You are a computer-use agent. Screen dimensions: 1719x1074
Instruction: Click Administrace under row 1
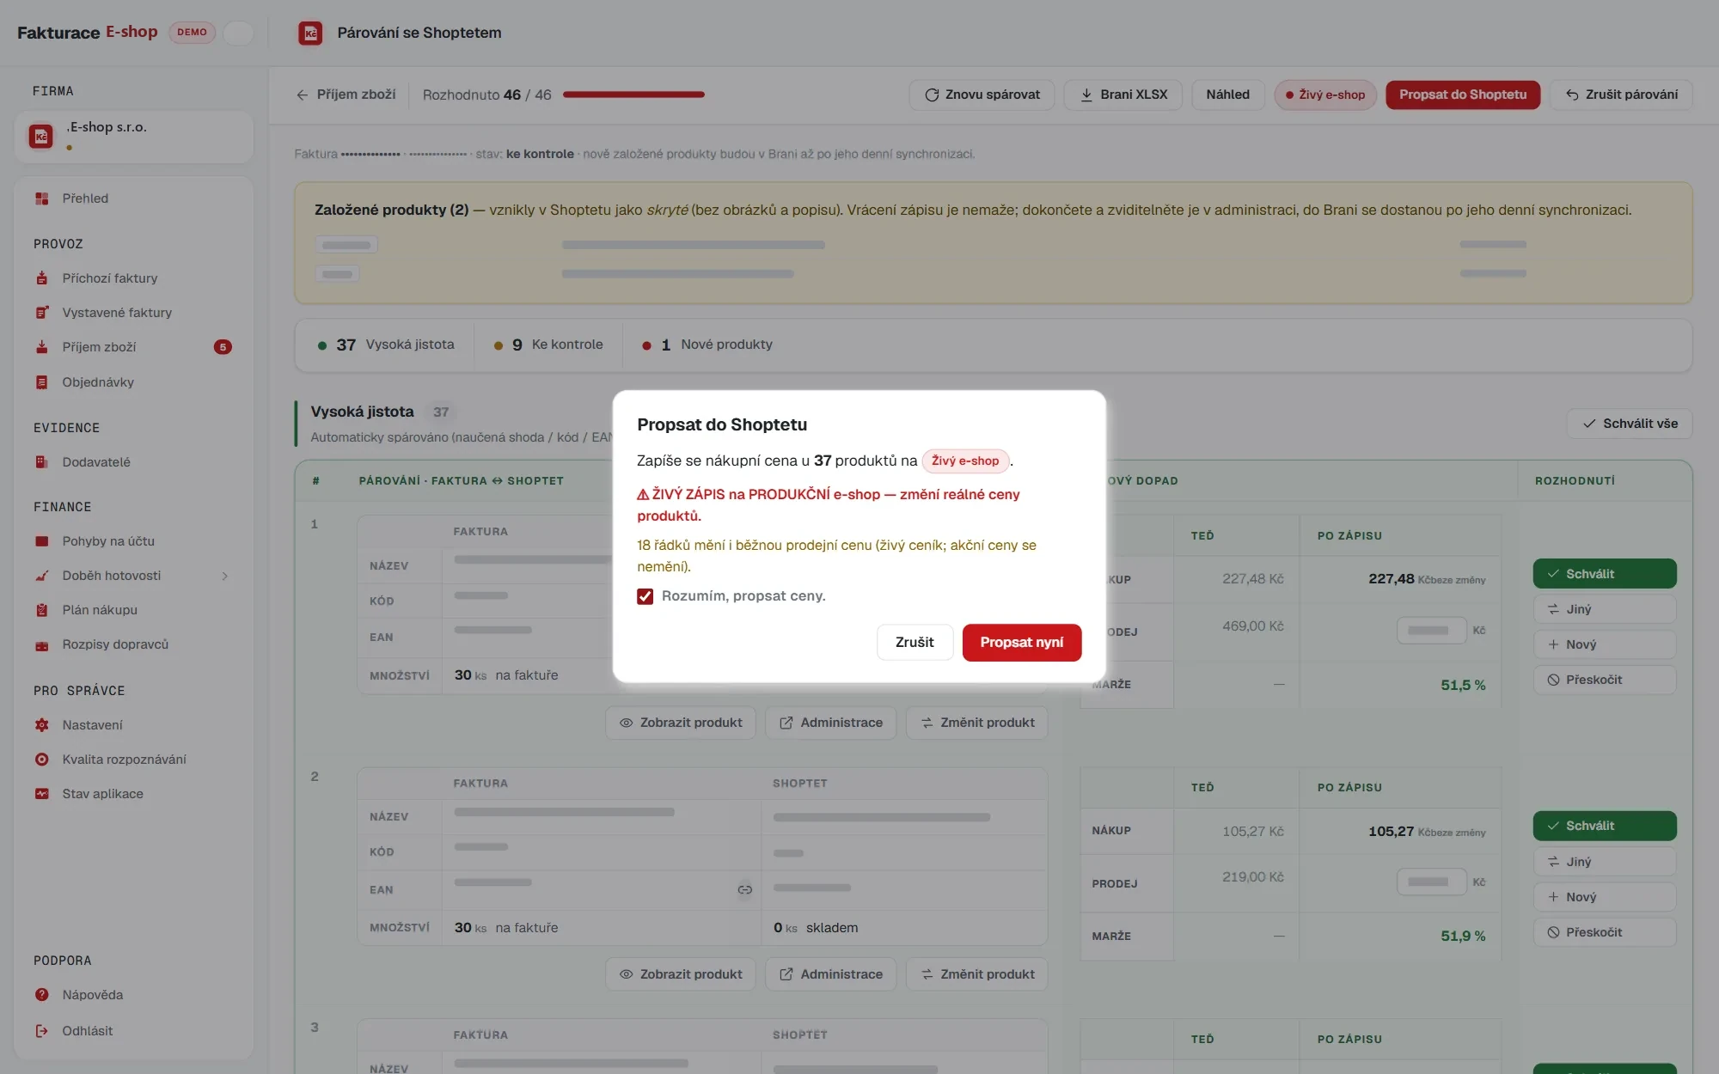pos(830,723)
